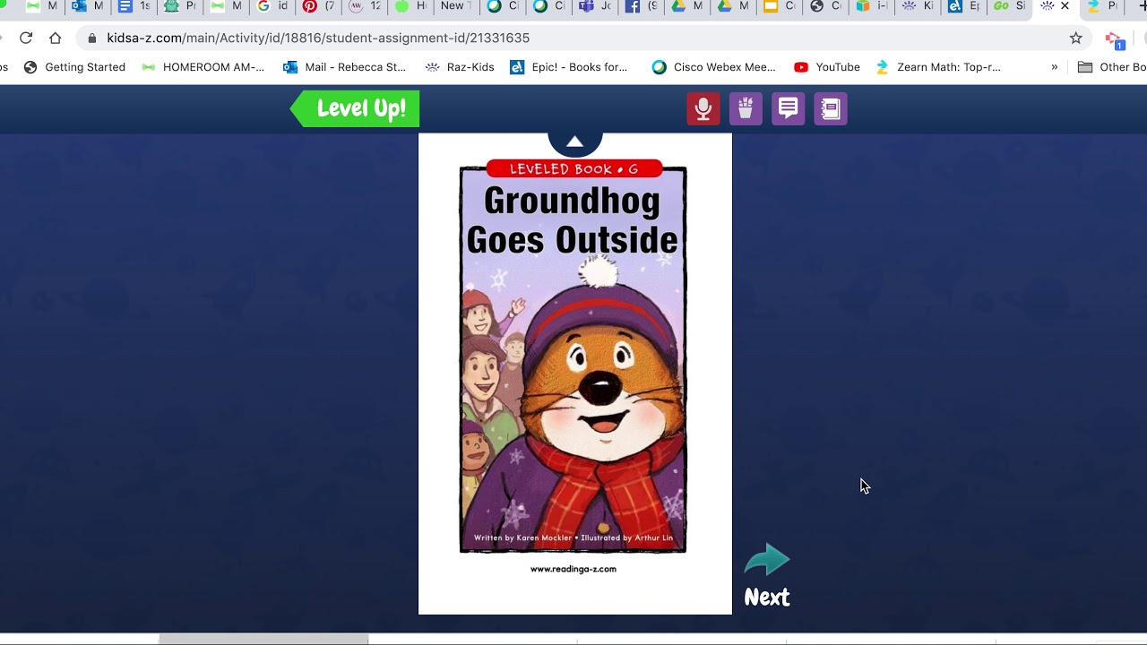The width and height of the screenshot is (1147, 645).
Task: Click the site lock icon in address bar
Action: 91,38
